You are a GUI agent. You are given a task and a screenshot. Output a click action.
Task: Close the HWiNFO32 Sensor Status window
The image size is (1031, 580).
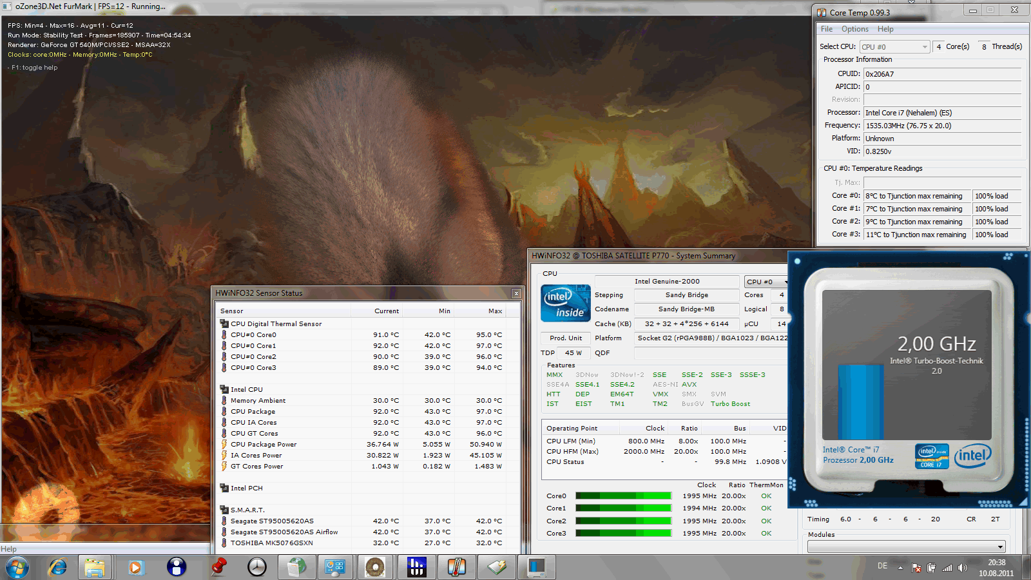516,293
